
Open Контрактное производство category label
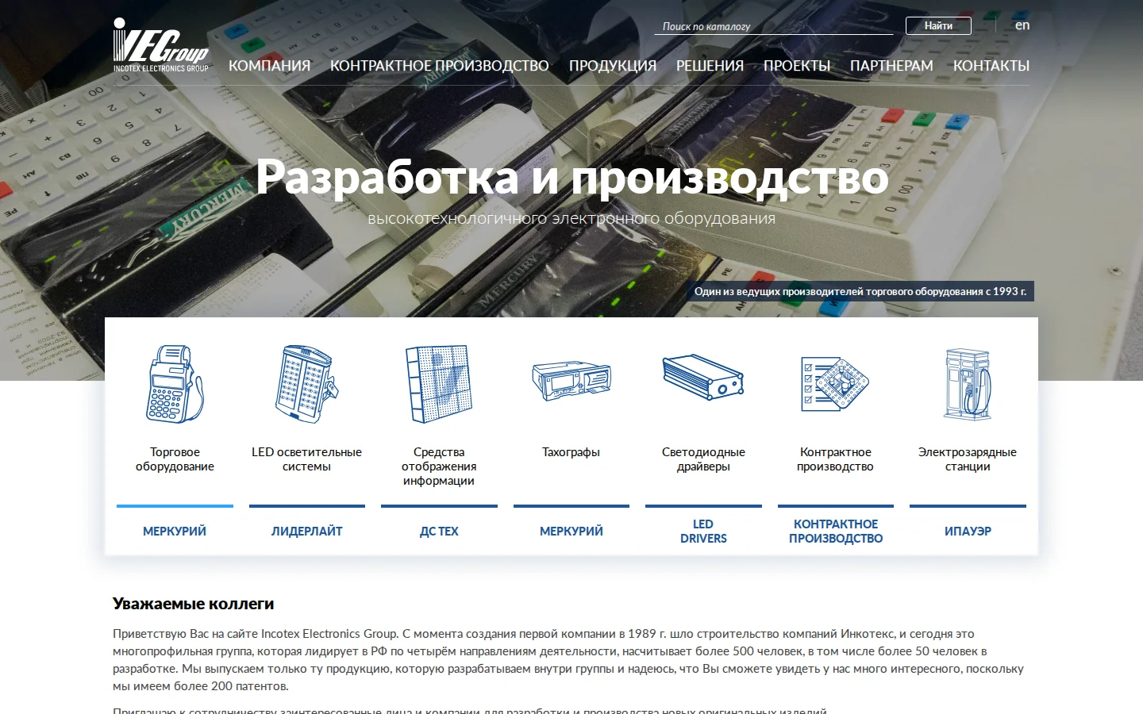tap(835, 459)
